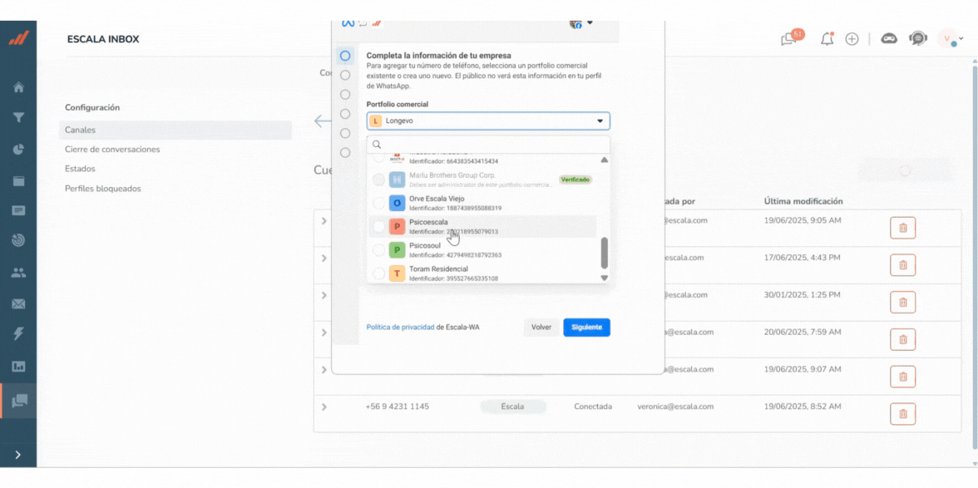
Task: Expand the row modified 19/06/2025, 9:07 AM
Action: (x=324, y=370)
